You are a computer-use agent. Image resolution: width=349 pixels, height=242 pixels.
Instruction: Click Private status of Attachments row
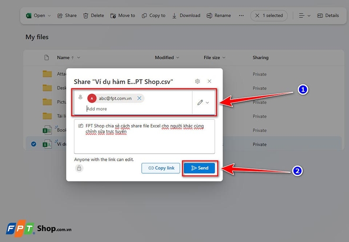260,74
